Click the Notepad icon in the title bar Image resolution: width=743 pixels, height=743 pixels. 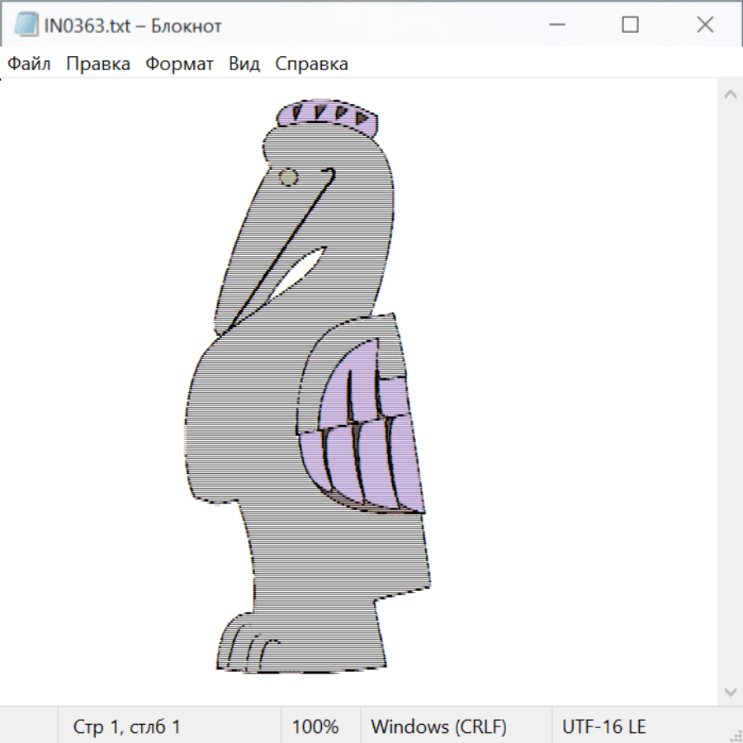26,25
